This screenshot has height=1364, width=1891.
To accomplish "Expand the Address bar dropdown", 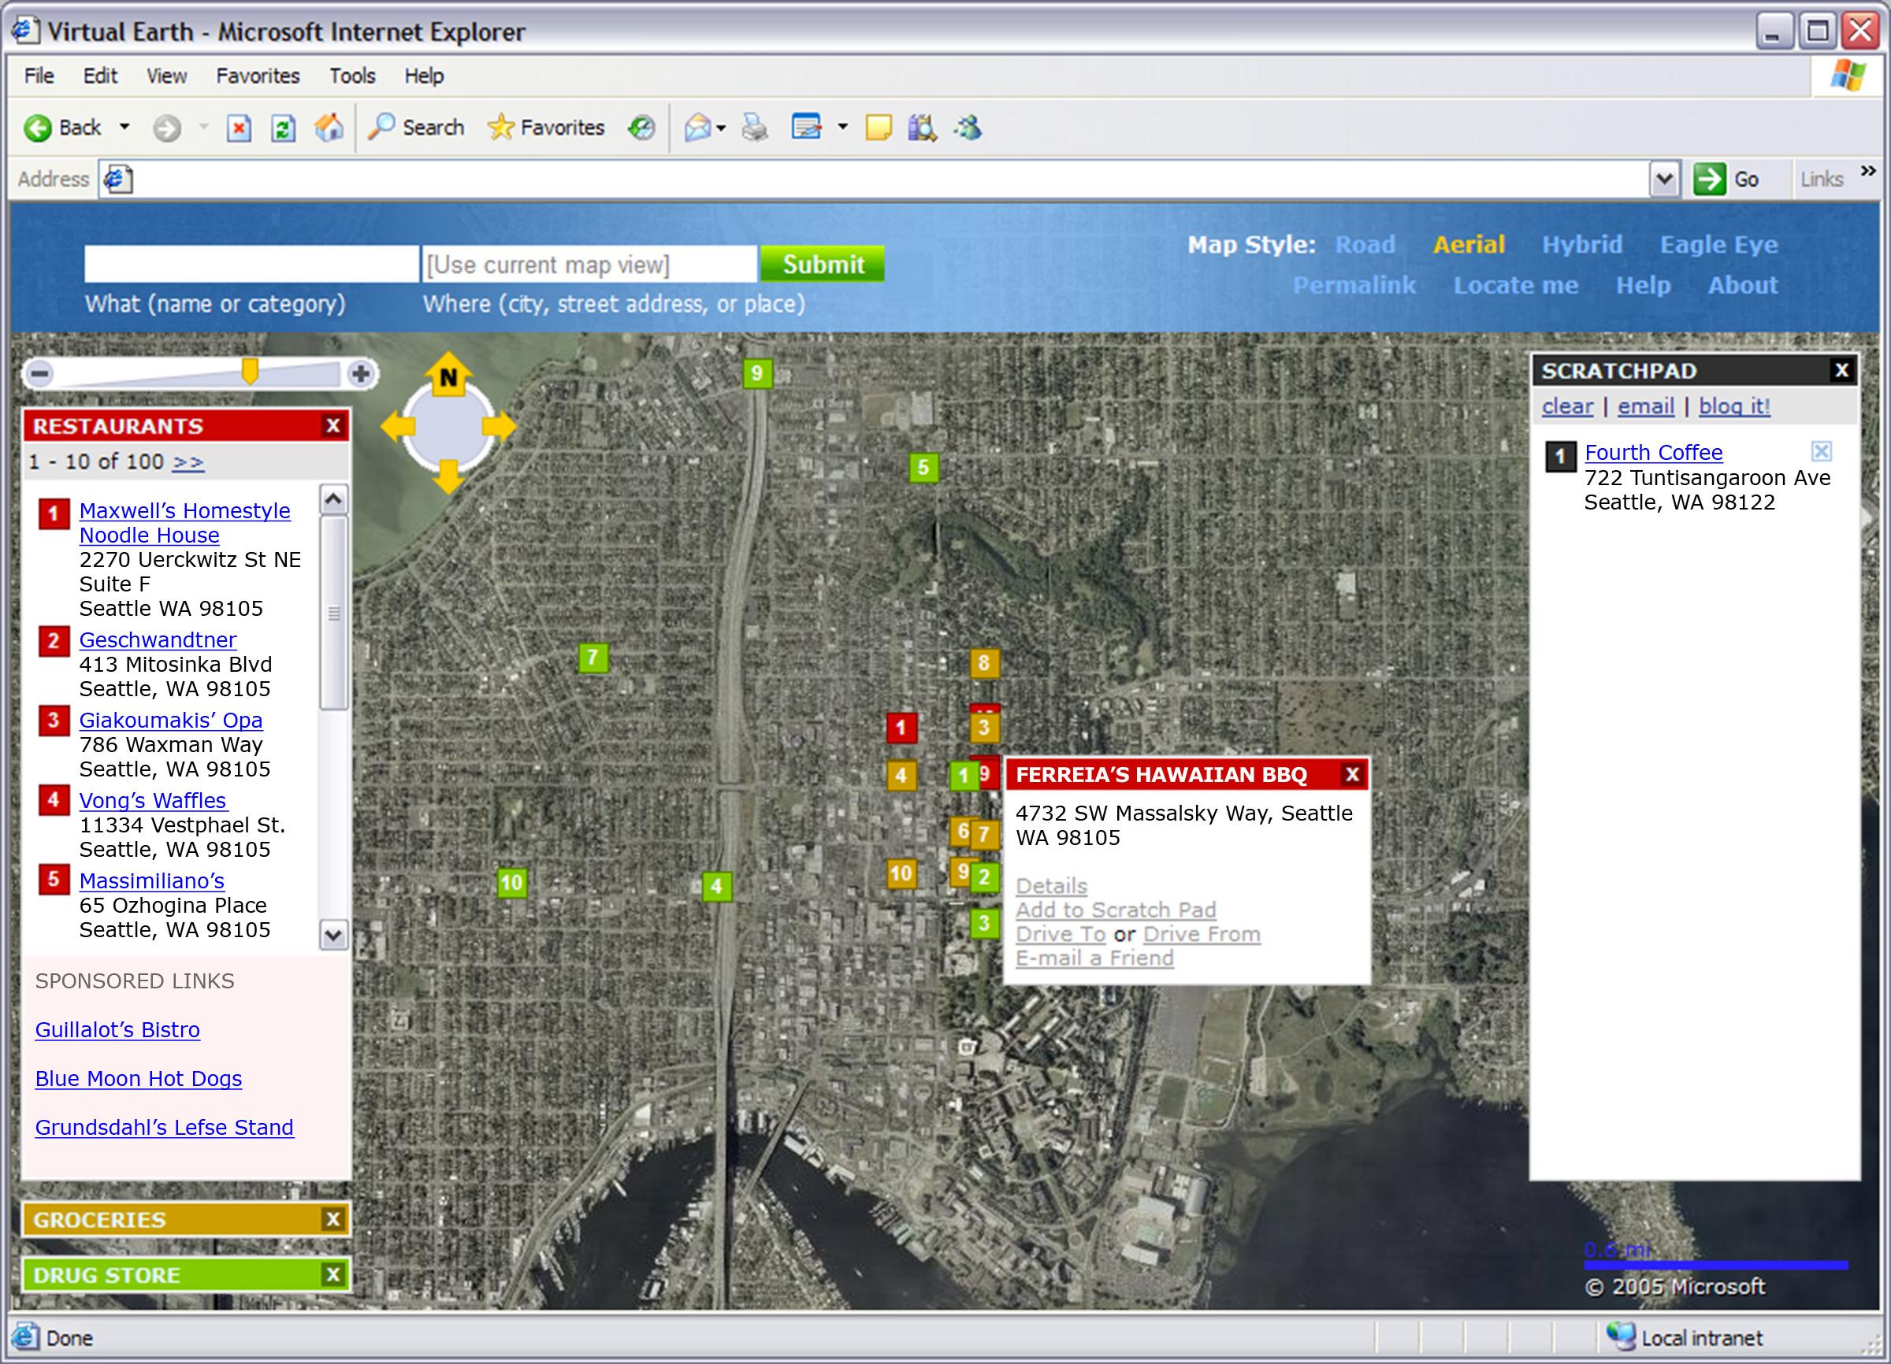I will [1663, 179].
